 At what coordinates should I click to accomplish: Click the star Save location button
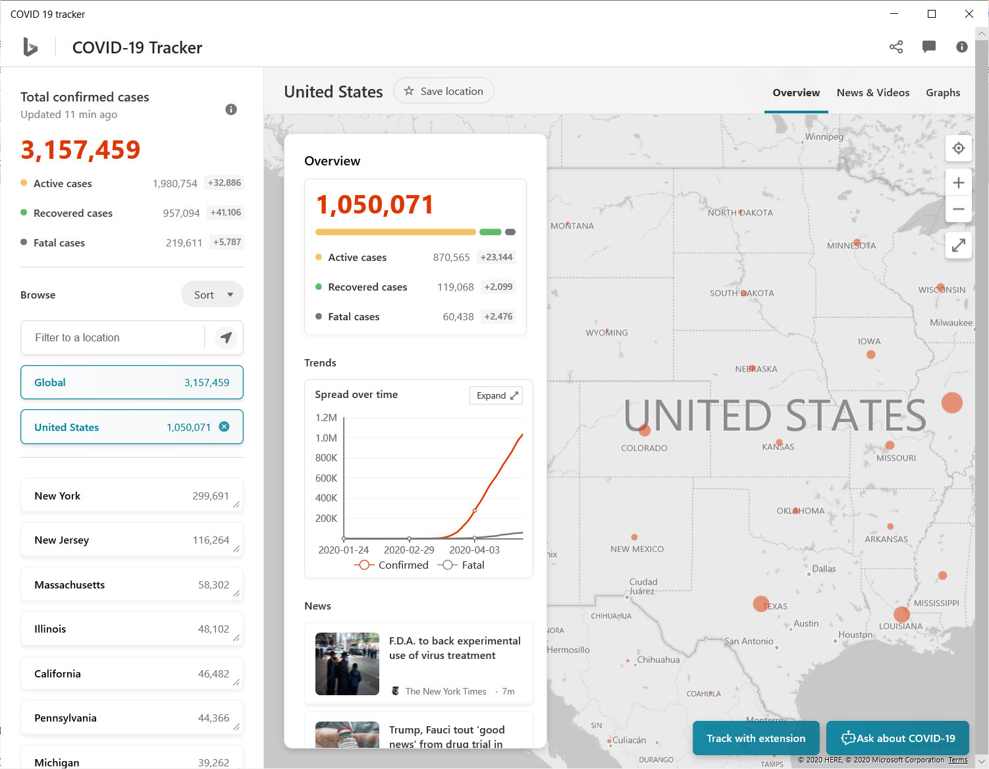click(x=444, y=91)
